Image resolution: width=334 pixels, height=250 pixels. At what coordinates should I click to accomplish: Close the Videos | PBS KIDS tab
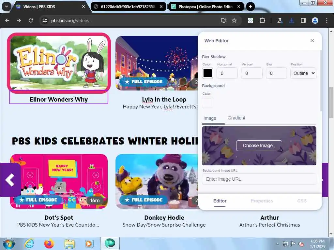coord(83,7)
